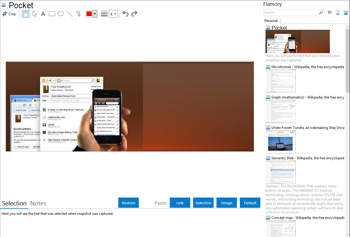Click the icon beside the Concept map entry
The image size is (350, 237).
click(268, 217)
